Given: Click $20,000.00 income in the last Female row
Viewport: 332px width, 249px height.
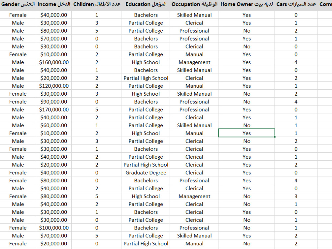Looking at the screenshot, I should click(x=54, y=243).
